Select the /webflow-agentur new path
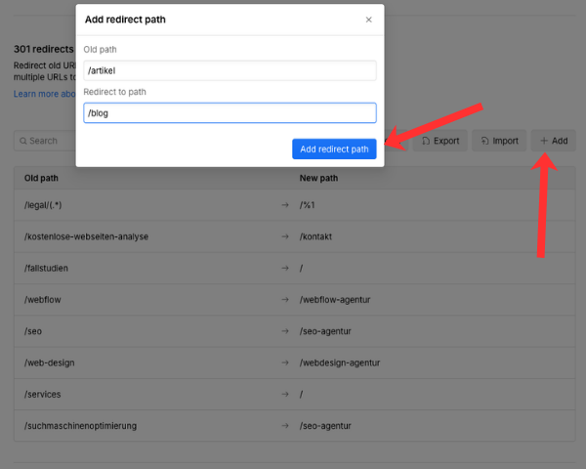Image resolution: width=586 pixels, height=469 pixels. pos(335,300)
